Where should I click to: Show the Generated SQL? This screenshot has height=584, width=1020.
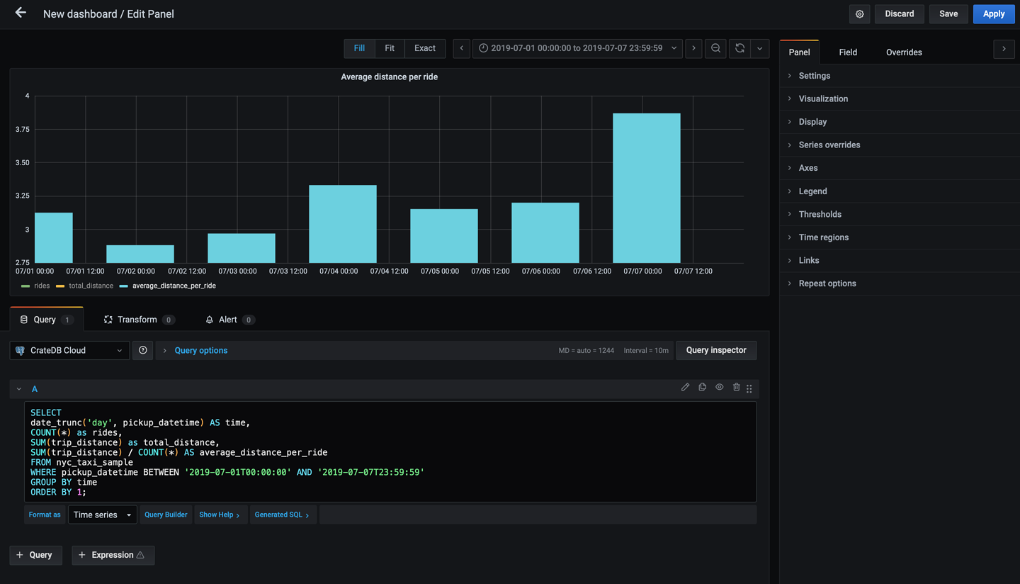[x=282, y=515]
